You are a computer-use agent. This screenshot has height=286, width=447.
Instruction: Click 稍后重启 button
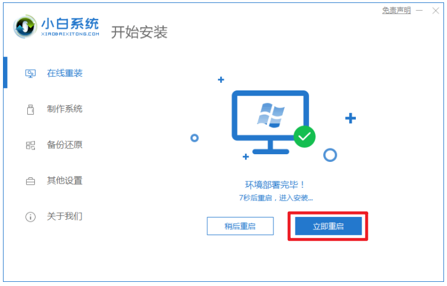click(240, 226)
